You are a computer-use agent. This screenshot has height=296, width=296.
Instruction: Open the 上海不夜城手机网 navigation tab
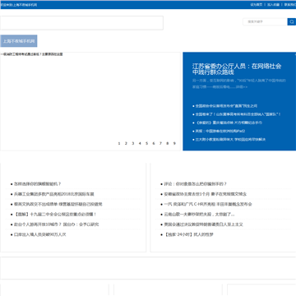click(x=19, y=41)
